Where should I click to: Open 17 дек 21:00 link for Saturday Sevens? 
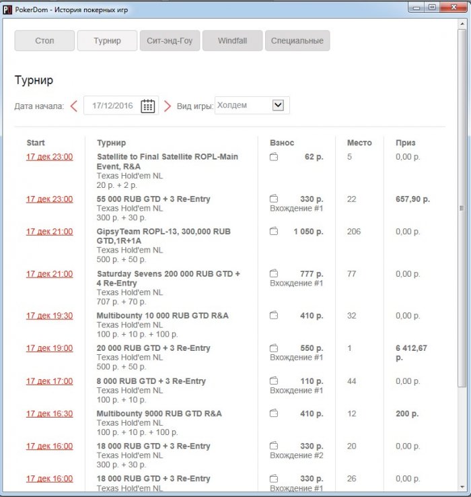(x=49, y=274)
